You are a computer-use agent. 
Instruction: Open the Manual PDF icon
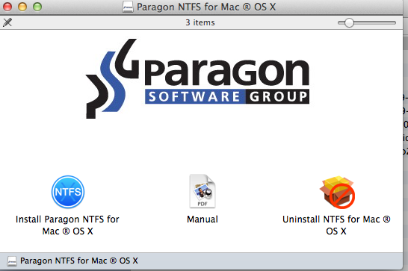click(x=203, y=191)
